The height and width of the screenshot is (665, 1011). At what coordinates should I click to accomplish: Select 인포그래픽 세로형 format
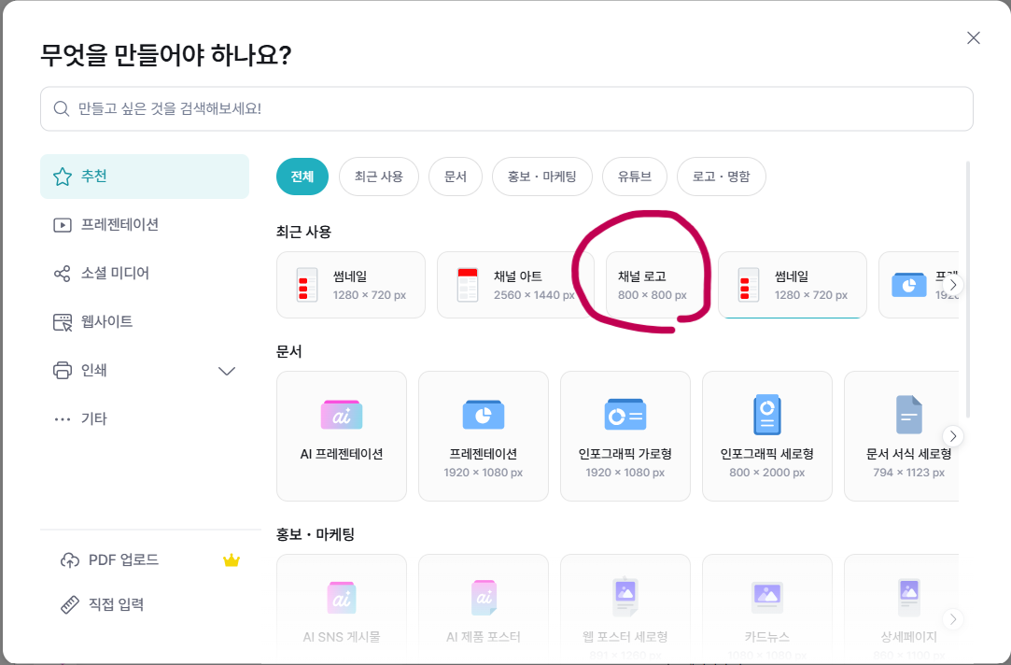click(x=766, y=435)
